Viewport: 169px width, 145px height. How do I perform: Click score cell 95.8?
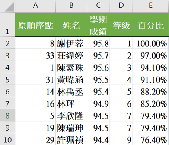pyautogui.click(x=99, y=43)
